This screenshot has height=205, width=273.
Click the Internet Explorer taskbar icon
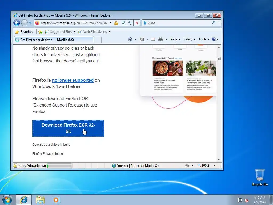click(x=24, y=200)
